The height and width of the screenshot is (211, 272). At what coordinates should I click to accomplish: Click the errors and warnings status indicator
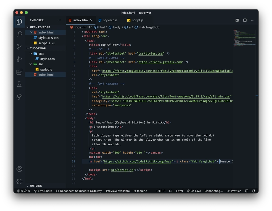pyautogui.click(x=24, y=191)
